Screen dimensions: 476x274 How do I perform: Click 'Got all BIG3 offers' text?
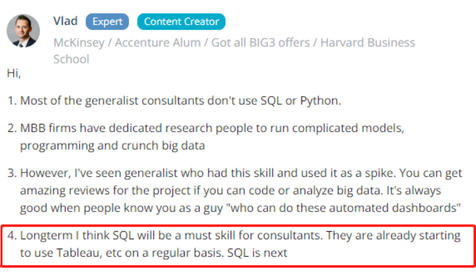[x=260, y=43]
